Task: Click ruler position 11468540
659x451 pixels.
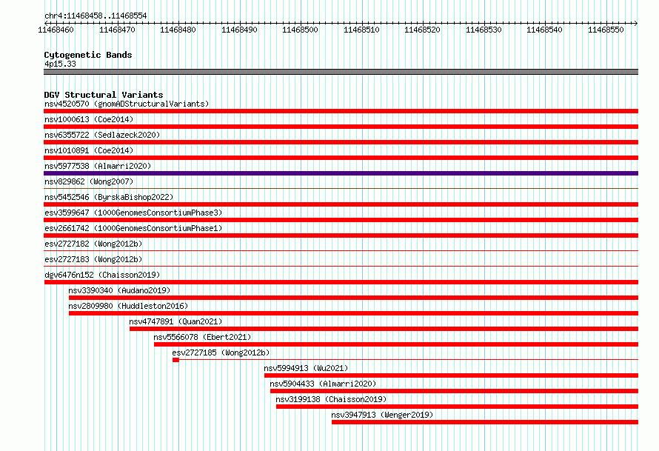Action: click(x=545, y=30)
